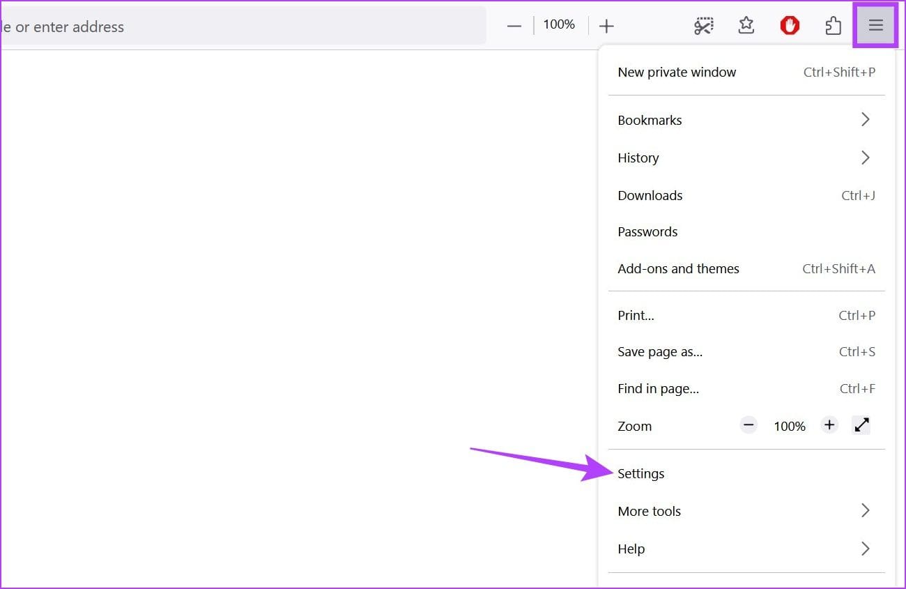Choose Save page as...

pos(746,352)
